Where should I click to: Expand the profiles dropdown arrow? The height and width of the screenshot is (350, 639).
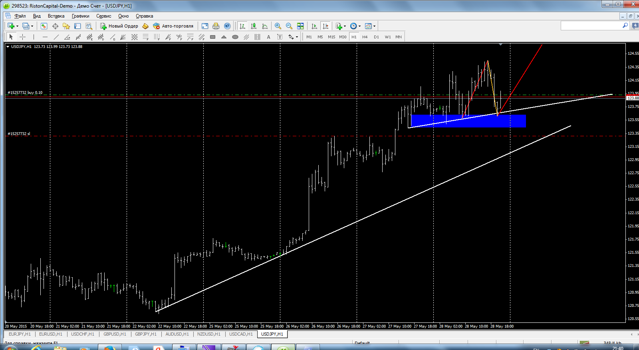click(32, 26)
